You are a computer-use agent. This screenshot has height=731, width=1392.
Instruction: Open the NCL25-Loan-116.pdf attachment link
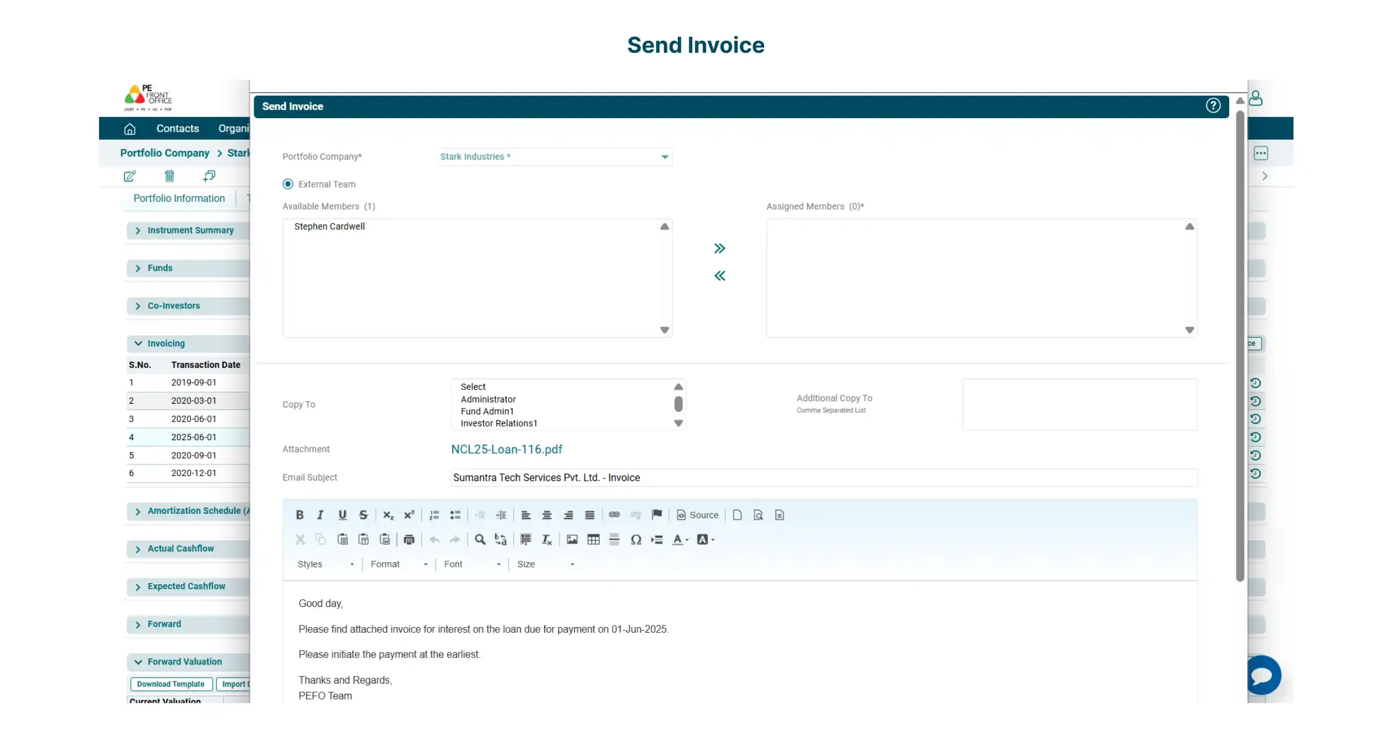tap(507, 450)
